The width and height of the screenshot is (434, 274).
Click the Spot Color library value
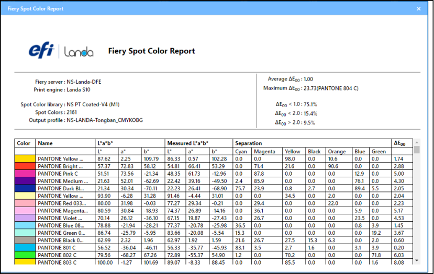click(x=93, y=105)
